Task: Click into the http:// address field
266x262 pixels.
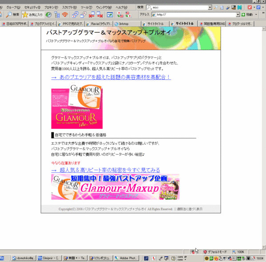Action: 196,15
